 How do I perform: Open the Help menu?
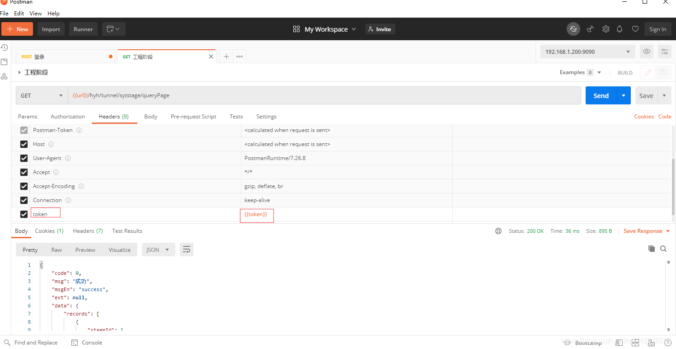click(53, 14)
